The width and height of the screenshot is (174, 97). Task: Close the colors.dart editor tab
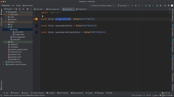pos(74,9)
